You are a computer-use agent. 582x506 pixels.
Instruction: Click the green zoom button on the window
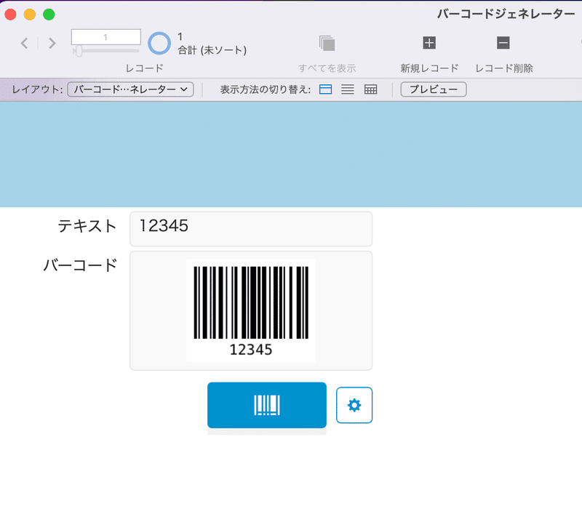49,12
